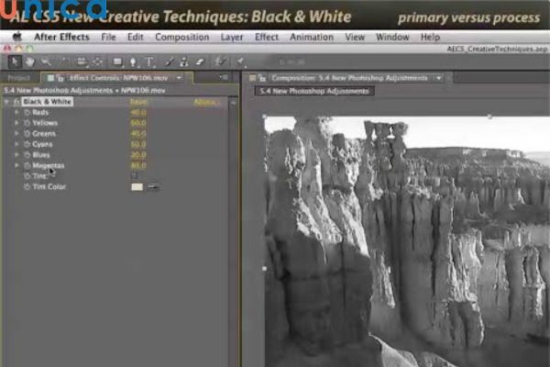550x367 pixels.
Task: Select the Pen tool
Action: click(x=132, y=61)
